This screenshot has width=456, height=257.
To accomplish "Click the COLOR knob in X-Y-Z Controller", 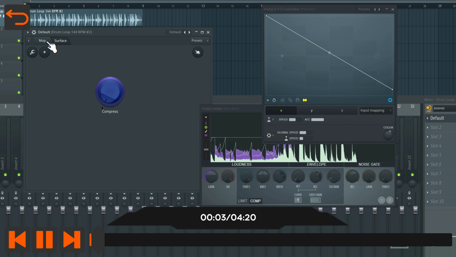I will pyautogui.click(x=388, y=135).
